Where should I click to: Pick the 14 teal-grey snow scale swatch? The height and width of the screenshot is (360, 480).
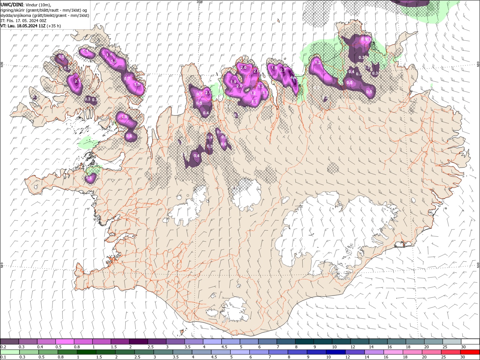pos(378,341)
